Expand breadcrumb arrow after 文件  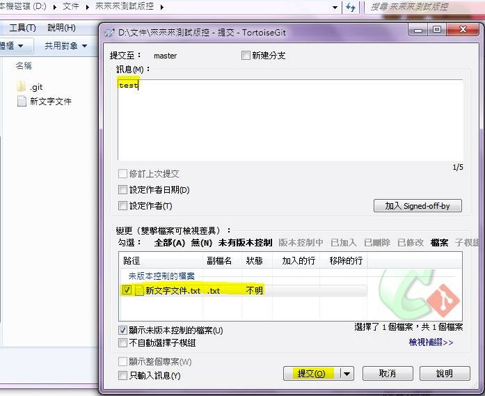[88, 7]
